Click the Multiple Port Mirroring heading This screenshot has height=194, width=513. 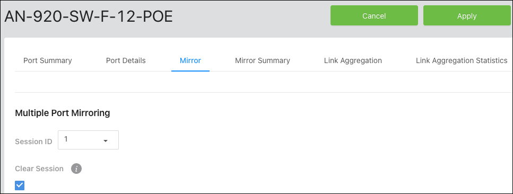(63, 113)
